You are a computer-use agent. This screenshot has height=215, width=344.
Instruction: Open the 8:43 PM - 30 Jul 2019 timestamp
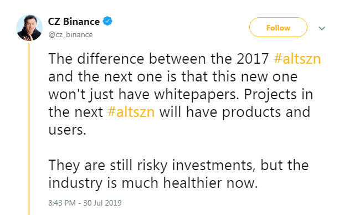click(x=85, y=203)
